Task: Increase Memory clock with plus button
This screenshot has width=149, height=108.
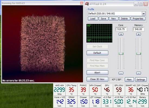Action: tap(138, 34)
